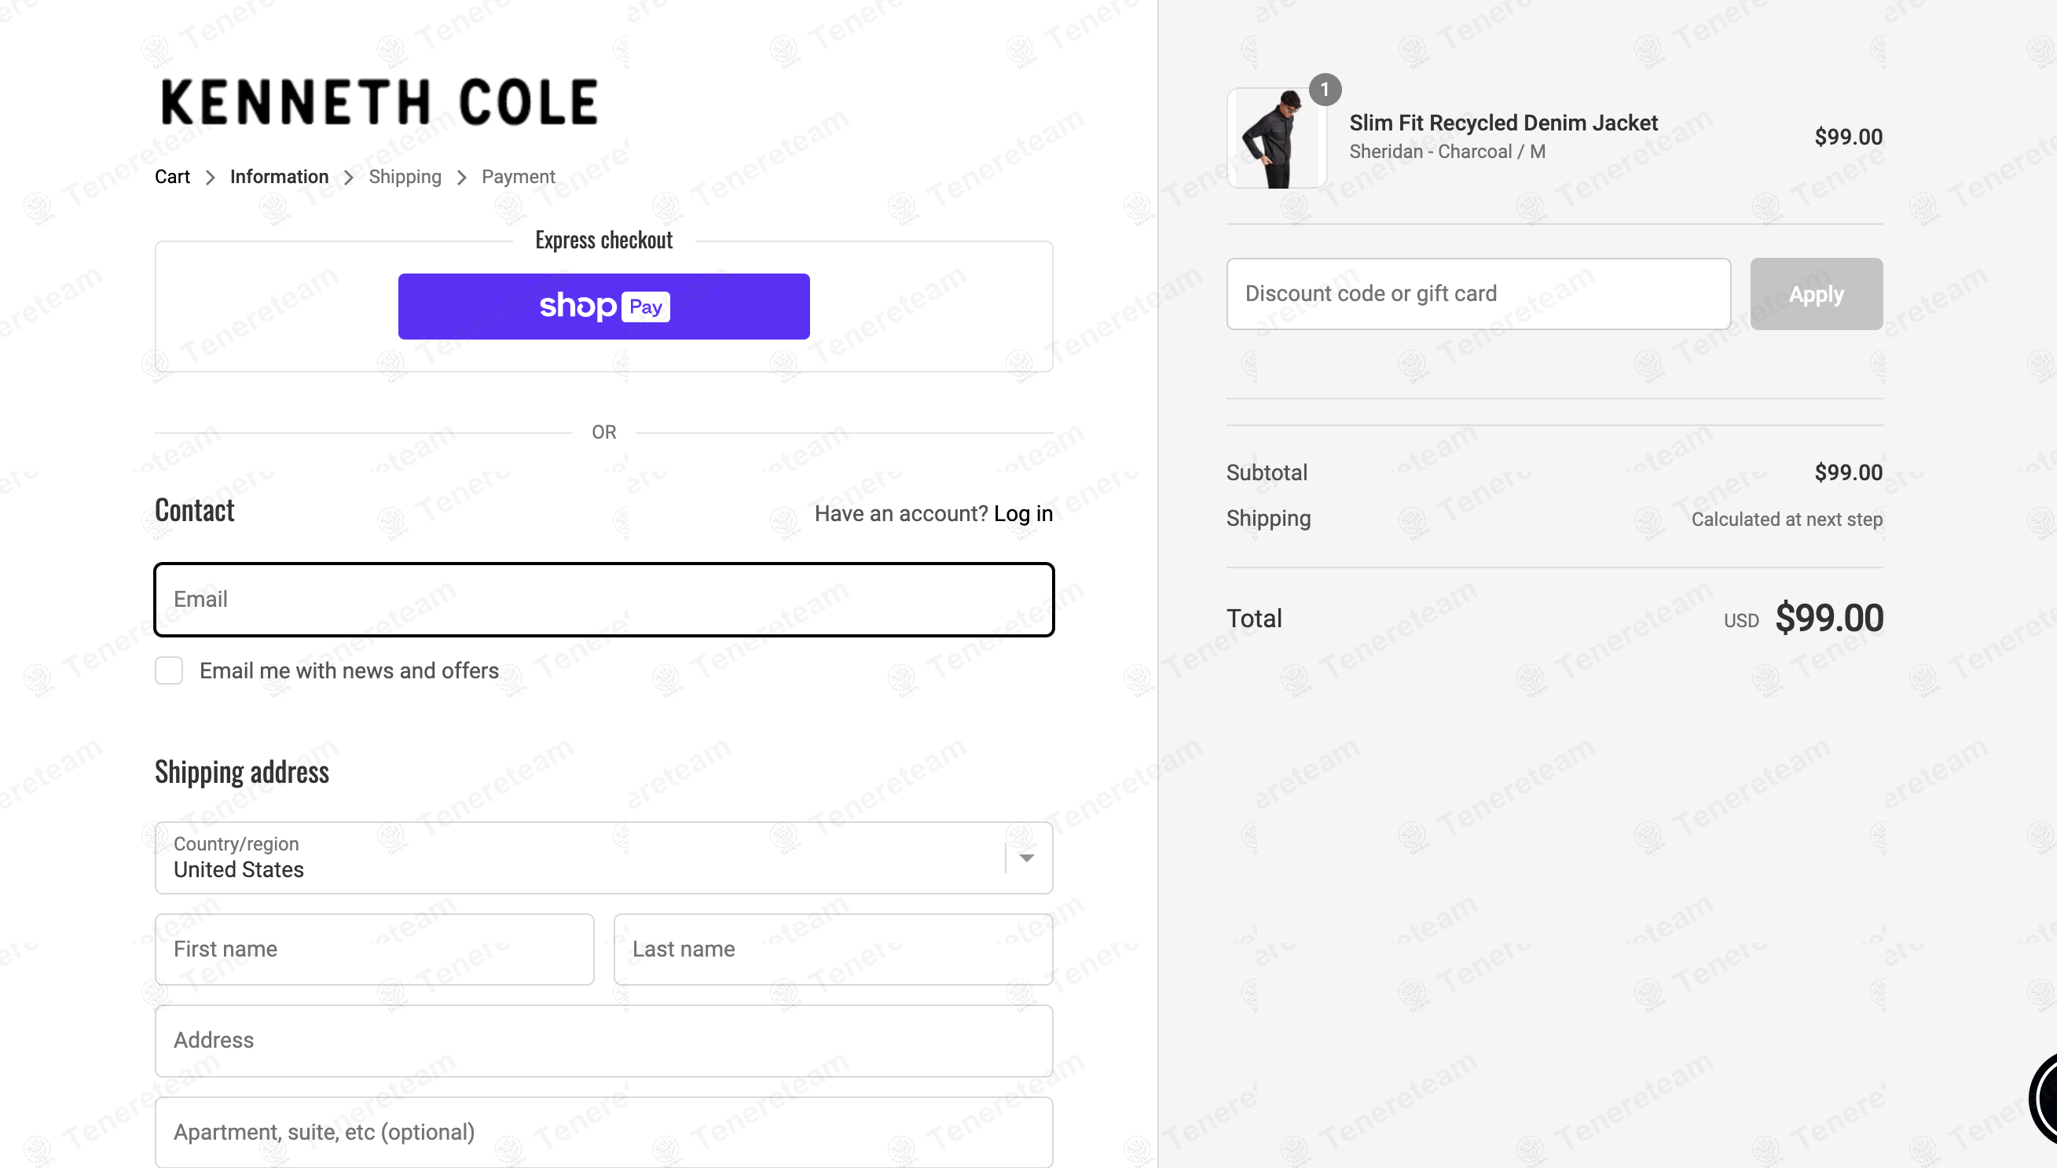Click the Log in link
Image resolution: width=2057 pixels, height=1168 pixels.
tap(1023, 513)
